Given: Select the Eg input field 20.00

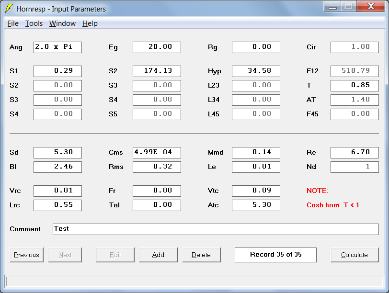Looking at the screenshot, I should click(x=157, y=47).
